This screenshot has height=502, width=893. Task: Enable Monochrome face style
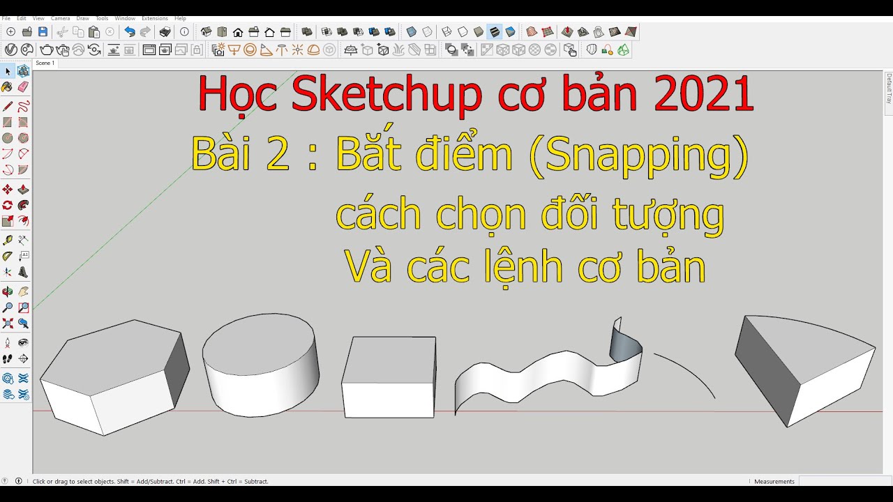(x=511, y=32)
